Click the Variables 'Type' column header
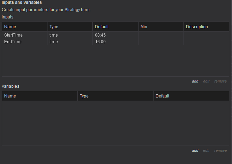 (84, 96)
